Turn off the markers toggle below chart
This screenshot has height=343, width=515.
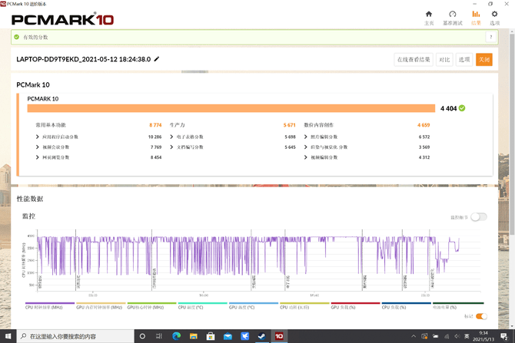coord(481,316)
